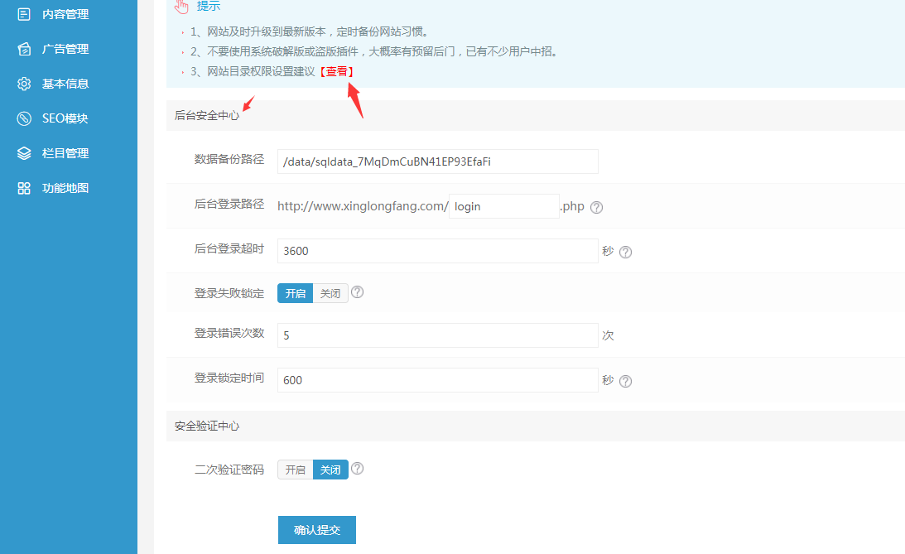The width and height of the screenshot is (905, 554).
Task: Click the 功能地图 grid icon
Action: [x=24, y=188]
